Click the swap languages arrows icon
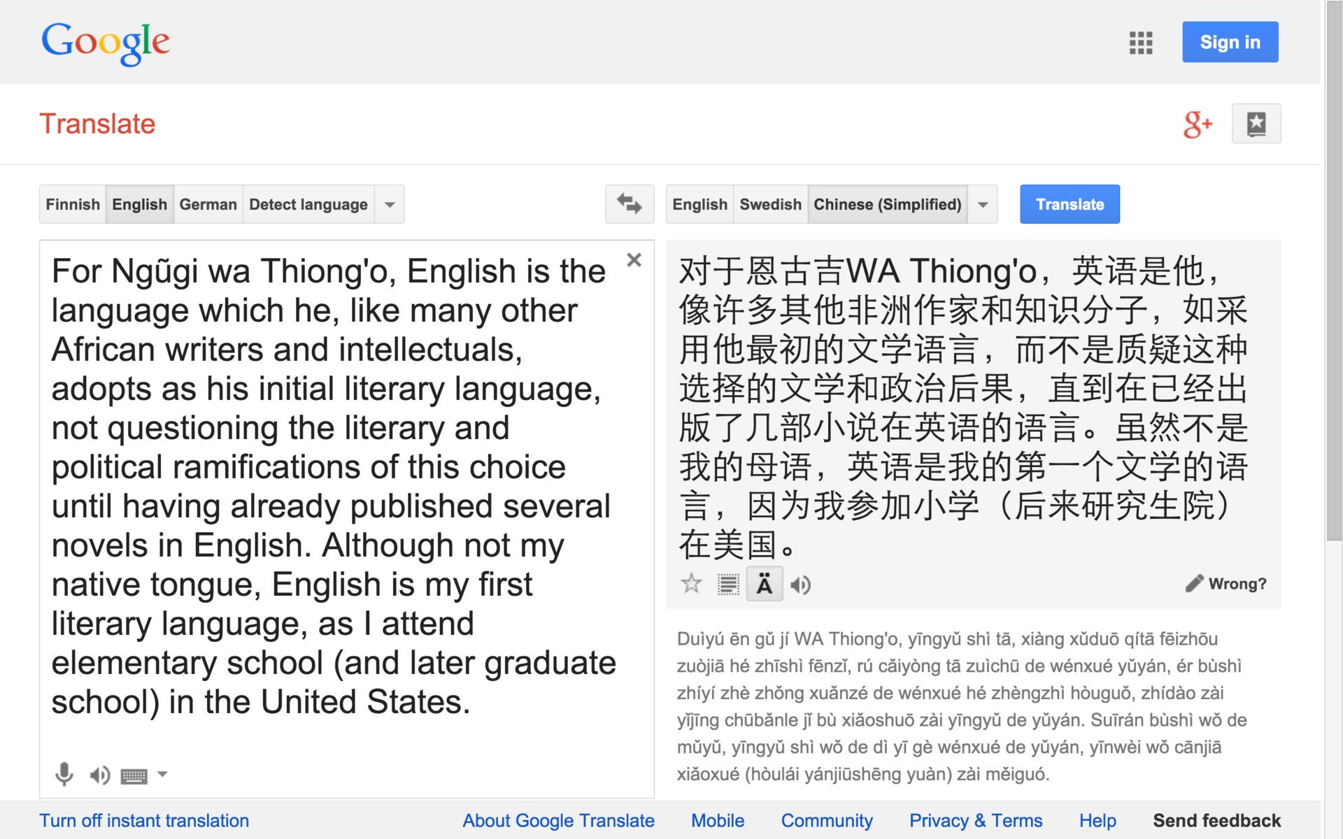 (629, 204)
